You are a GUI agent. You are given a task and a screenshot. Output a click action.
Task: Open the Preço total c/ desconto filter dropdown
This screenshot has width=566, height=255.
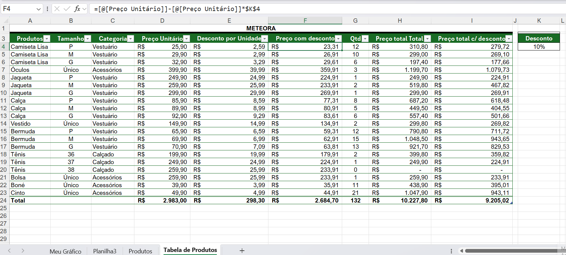[x=509, y=39]
